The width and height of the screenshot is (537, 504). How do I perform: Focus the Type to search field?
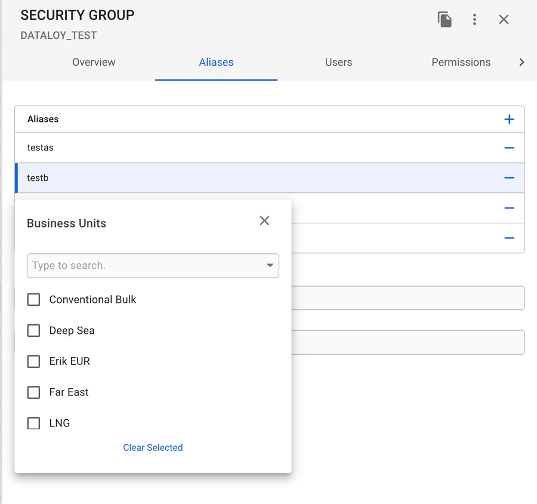pos(143,266)
